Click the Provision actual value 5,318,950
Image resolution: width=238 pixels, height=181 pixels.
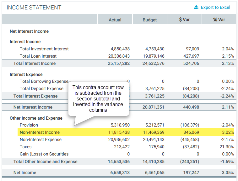click(120, 125)
